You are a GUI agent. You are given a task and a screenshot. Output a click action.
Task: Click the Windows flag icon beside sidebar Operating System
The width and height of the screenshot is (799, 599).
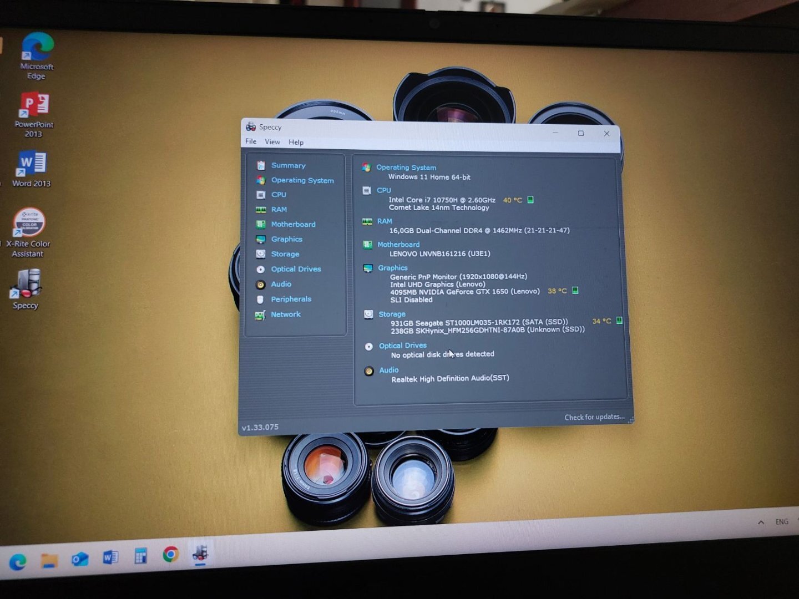(x=261, y=180)
